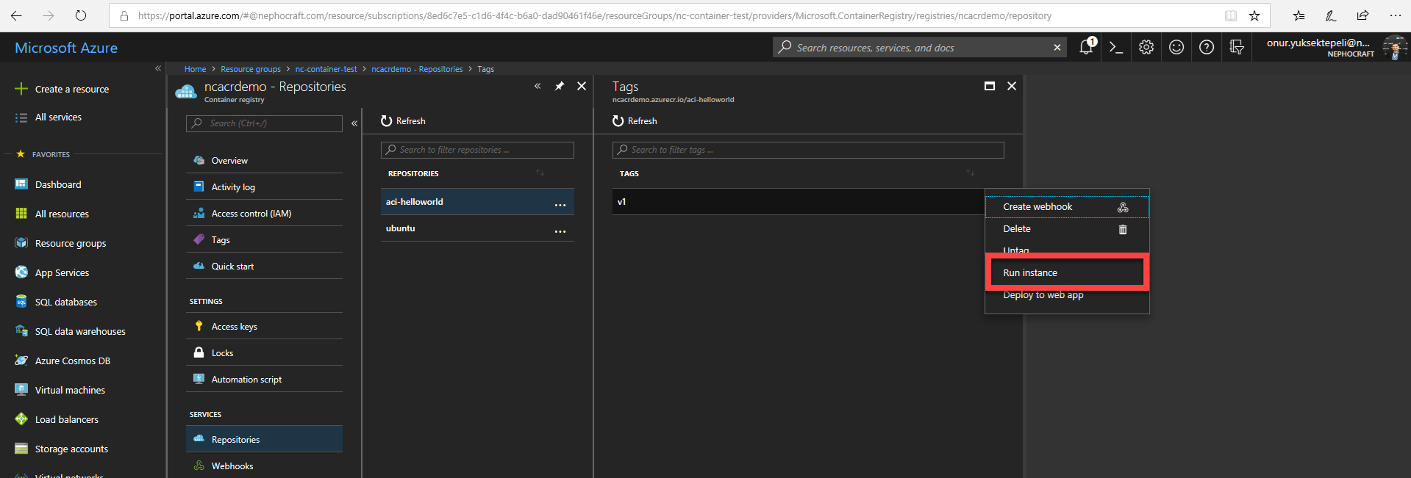Add this page to browser favorites
Screen dimensions: 1411x478
click(x=1254, y=15)
